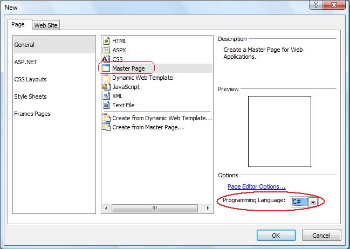This screenshot has width=350, height=249.
Task: Switch to the Web Site tab
Action: point(46,25)
